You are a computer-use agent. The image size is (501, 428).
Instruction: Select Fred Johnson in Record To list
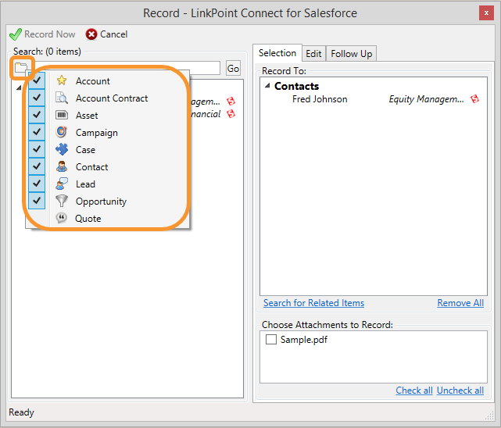coord(320,99)
